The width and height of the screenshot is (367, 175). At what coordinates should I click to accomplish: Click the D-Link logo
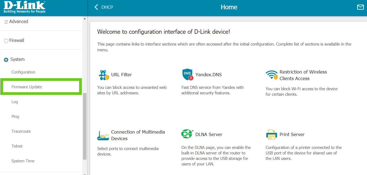(x=24, y=7)
